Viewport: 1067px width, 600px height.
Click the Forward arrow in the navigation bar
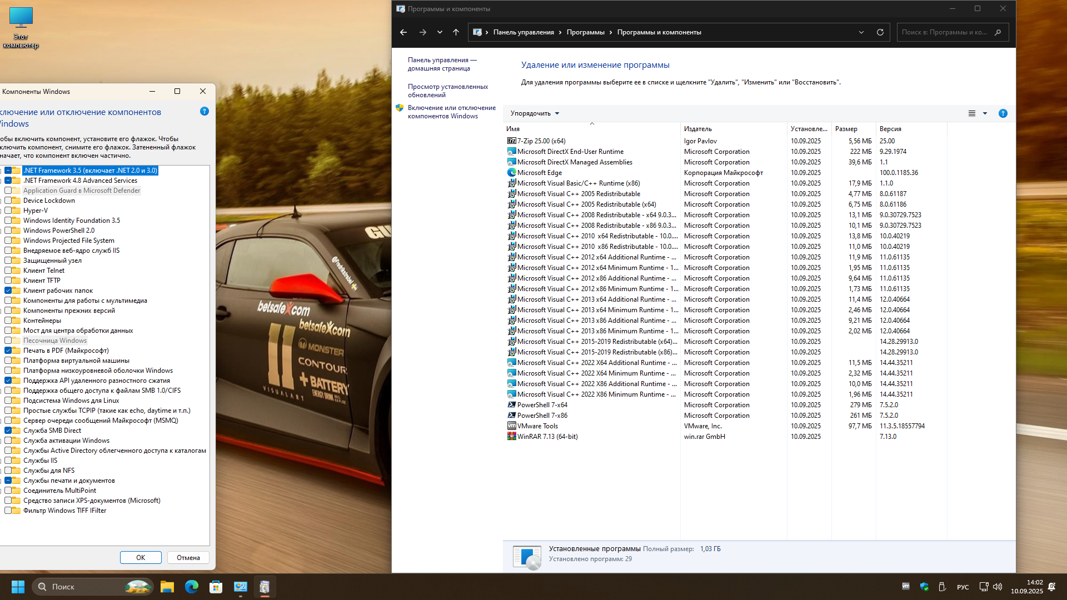click(x=423, y=32)
